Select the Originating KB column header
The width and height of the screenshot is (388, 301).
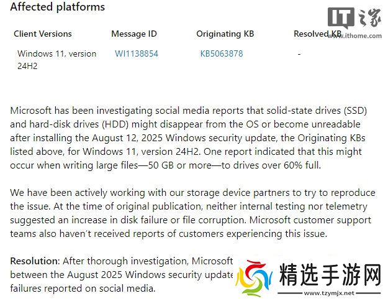point(225,34)
